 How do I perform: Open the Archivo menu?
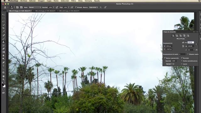[24, 1]
